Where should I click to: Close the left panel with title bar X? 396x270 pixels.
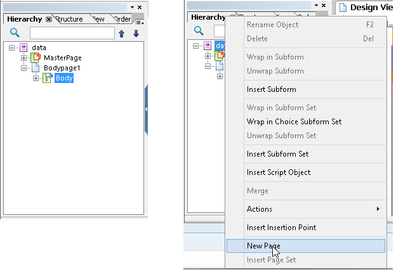click(140, 8)
